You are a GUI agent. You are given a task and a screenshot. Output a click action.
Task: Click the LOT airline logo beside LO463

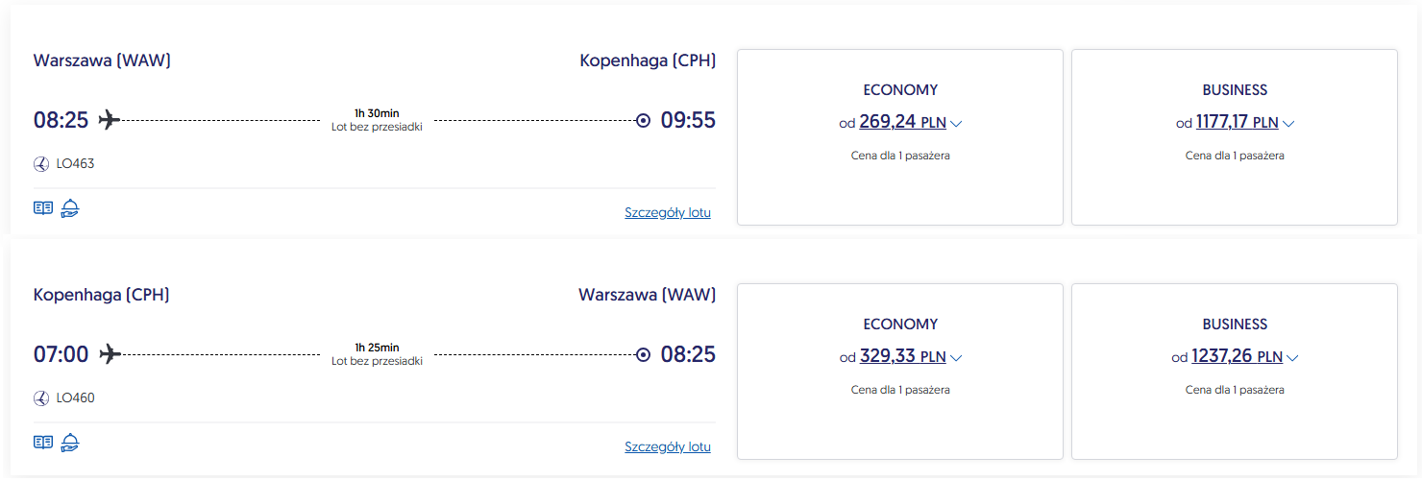tap(41, 164)
